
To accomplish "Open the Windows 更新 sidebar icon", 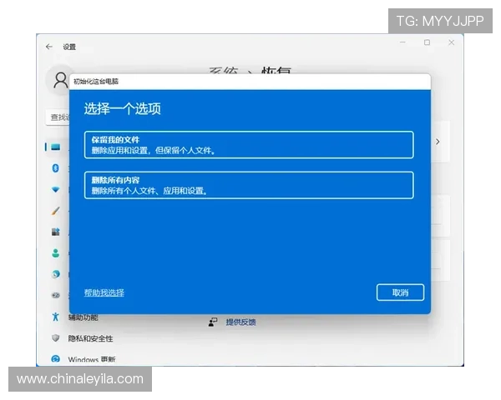I will [x=56, y=359].
